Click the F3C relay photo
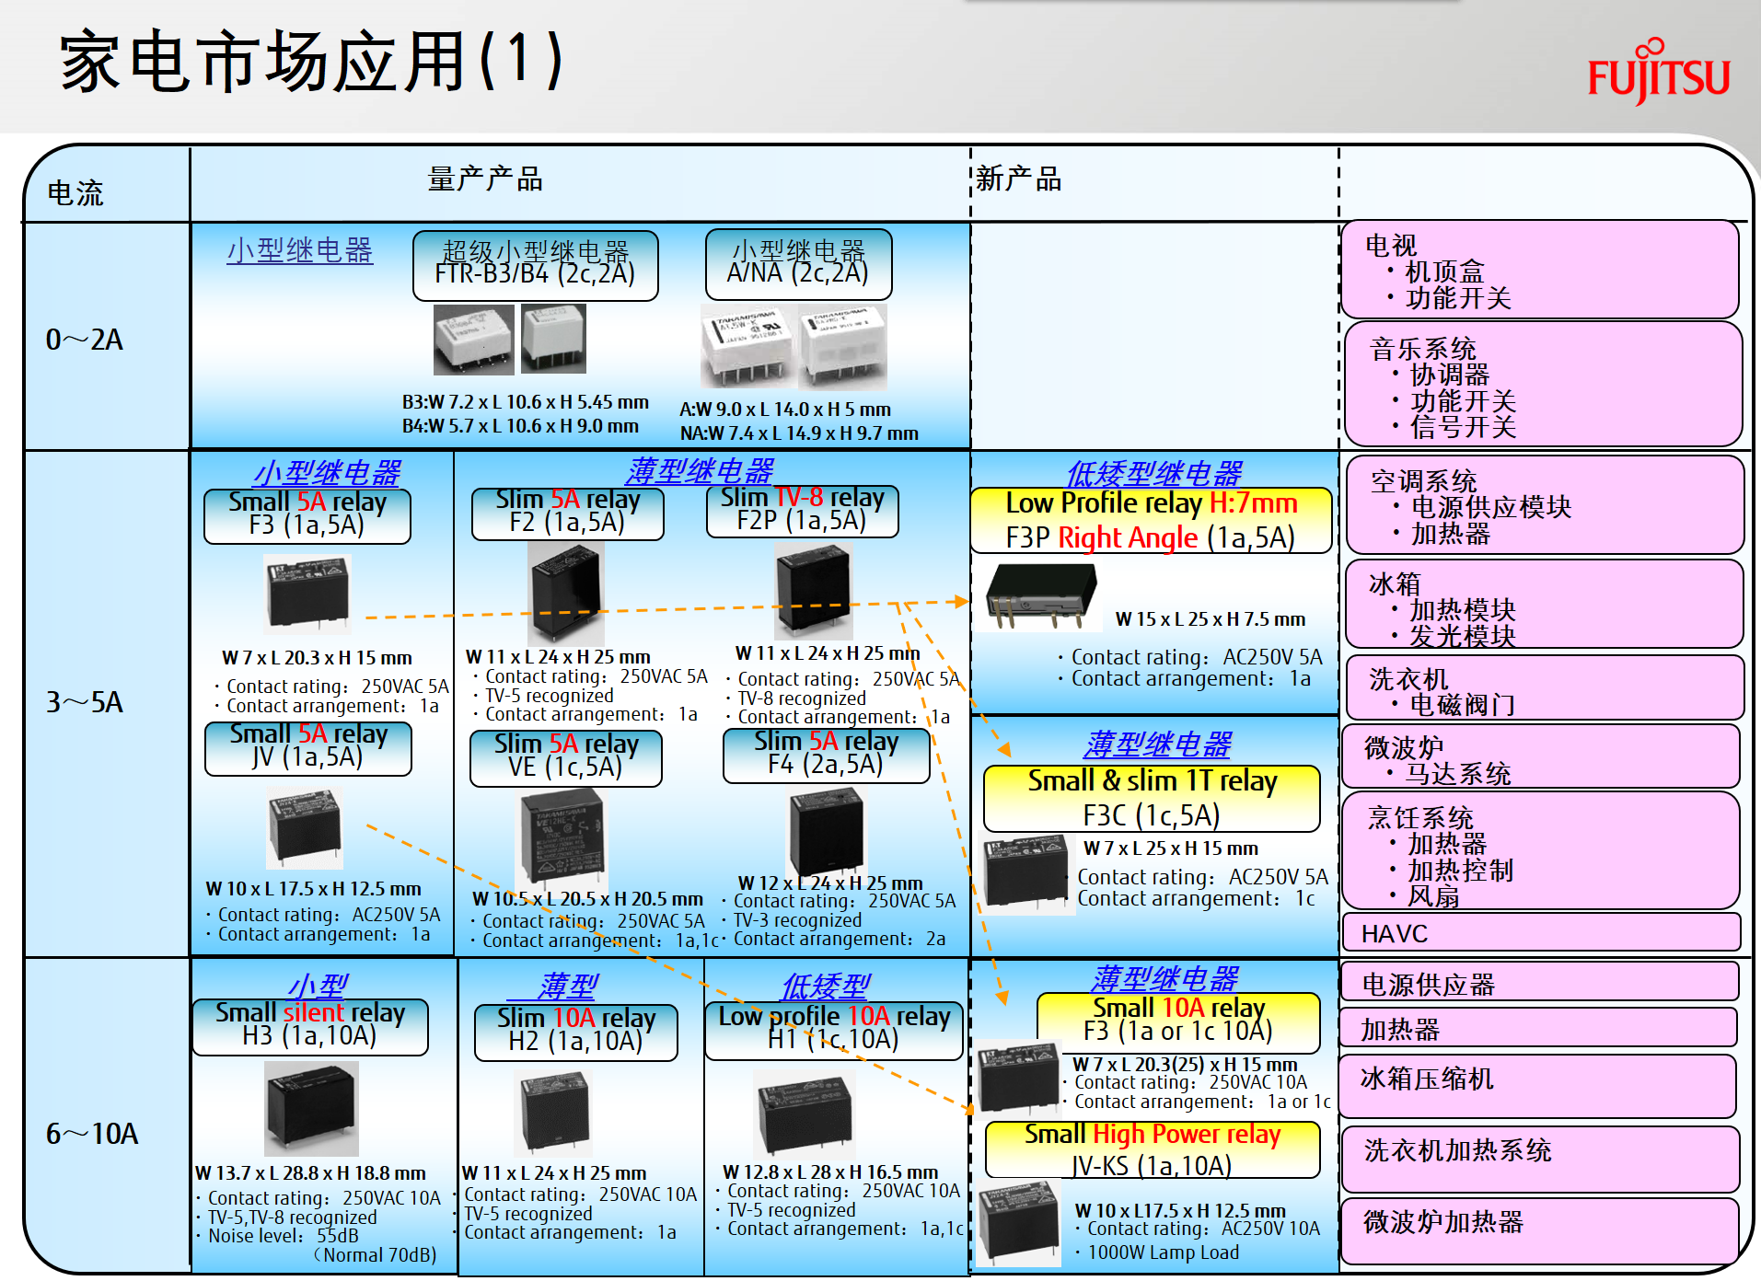The image size is (1761, 1281). coord(1029,873)
